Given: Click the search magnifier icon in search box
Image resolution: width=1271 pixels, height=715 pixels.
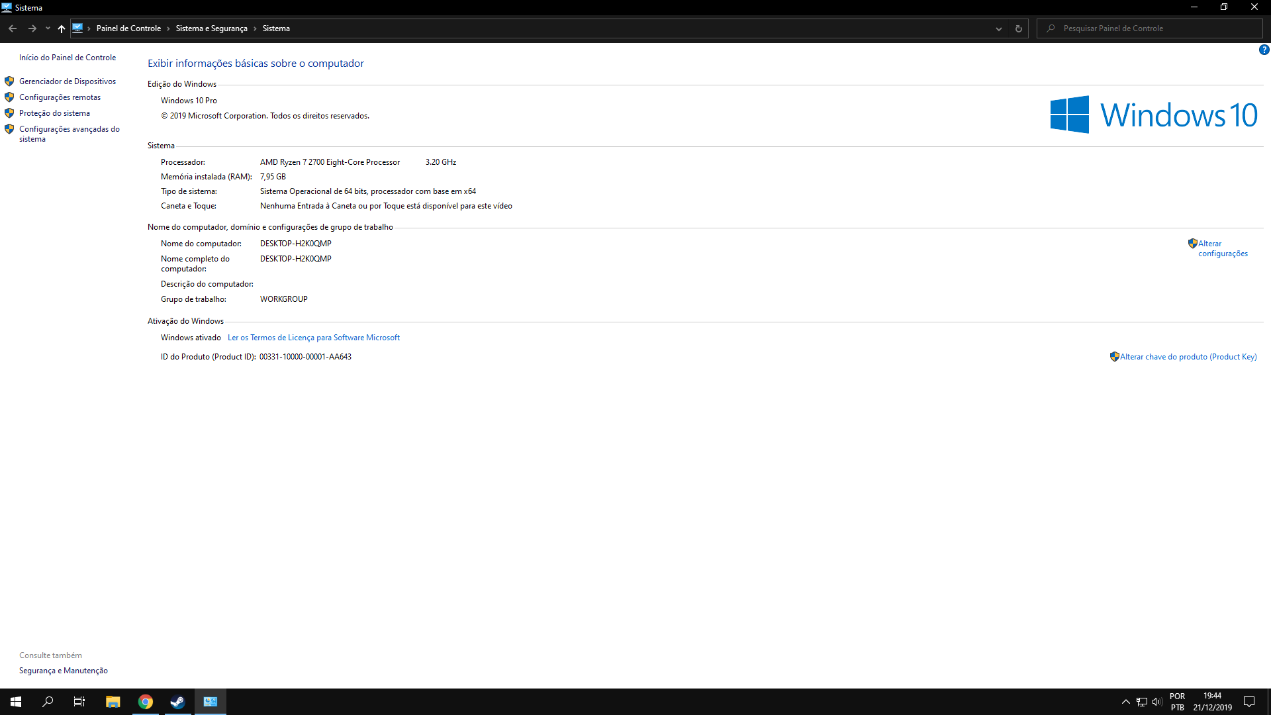Looking at the screenshot, I should (1051, 28).
